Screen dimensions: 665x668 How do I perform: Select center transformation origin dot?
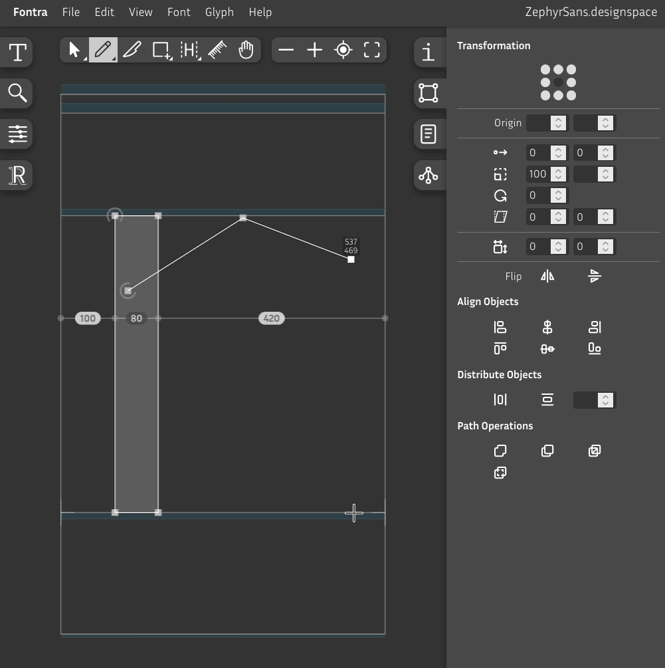click(x=558, y=82)
